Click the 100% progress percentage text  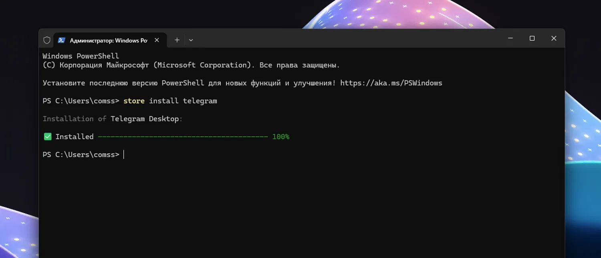pos(280,137)
